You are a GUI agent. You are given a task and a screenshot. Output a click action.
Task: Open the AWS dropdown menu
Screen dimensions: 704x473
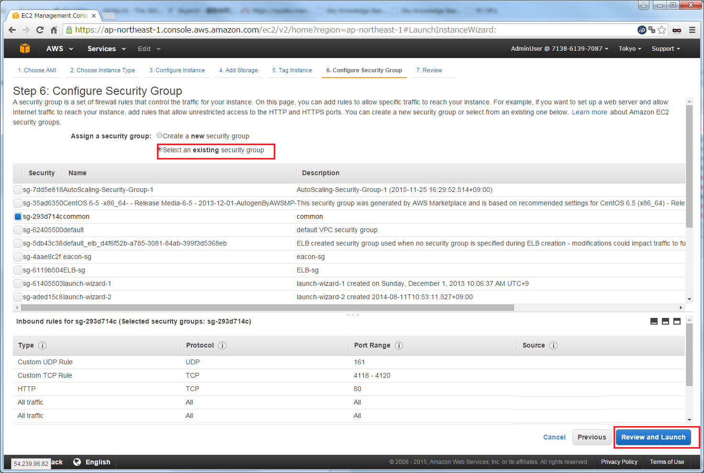(60, 49)
